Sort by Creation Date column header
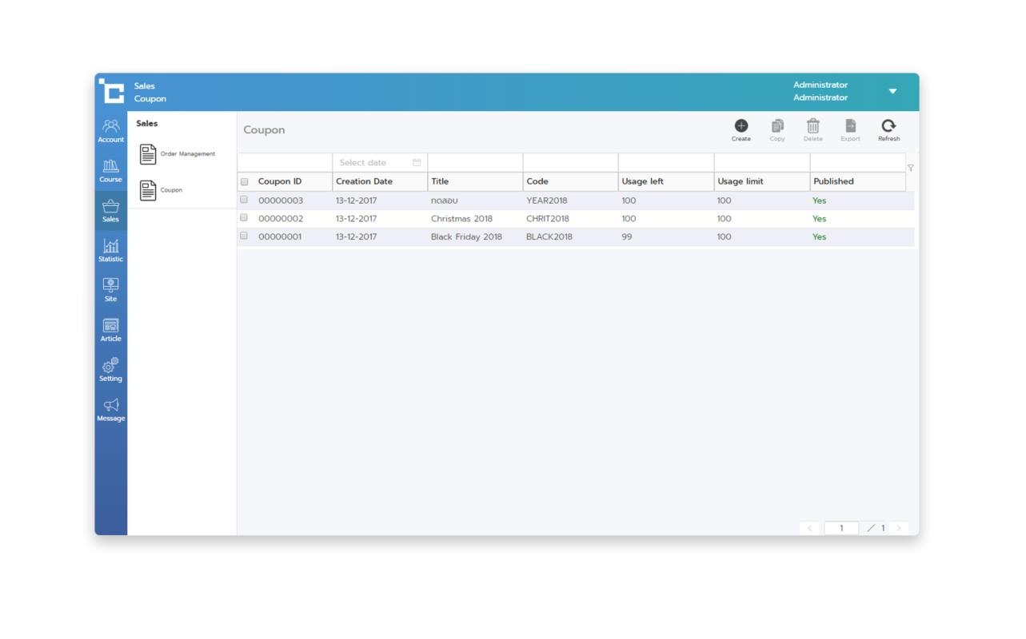This screenshot has width=1026, height=639. tap(365, 181)
